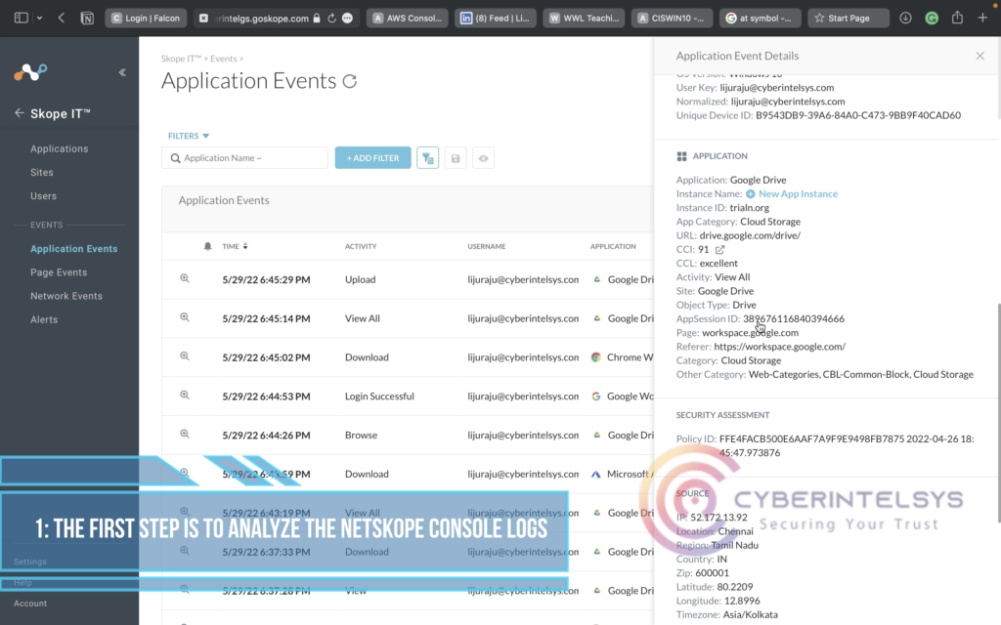Click Microsoft Azure icon in 6:43:59 row
The height and width of the screenshot is (625, 1001).
coord(595,474)
